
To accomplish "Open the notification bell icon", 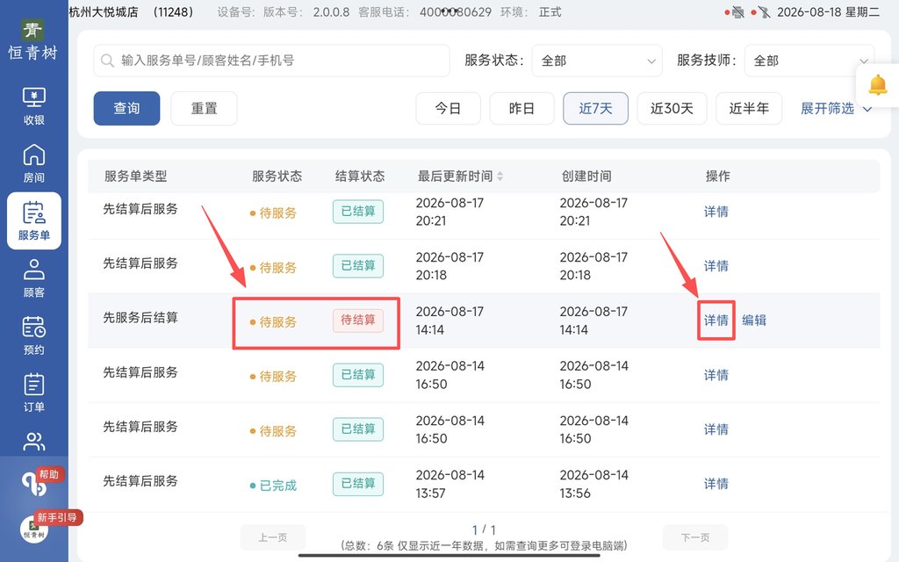I will [x=877, y=85].
